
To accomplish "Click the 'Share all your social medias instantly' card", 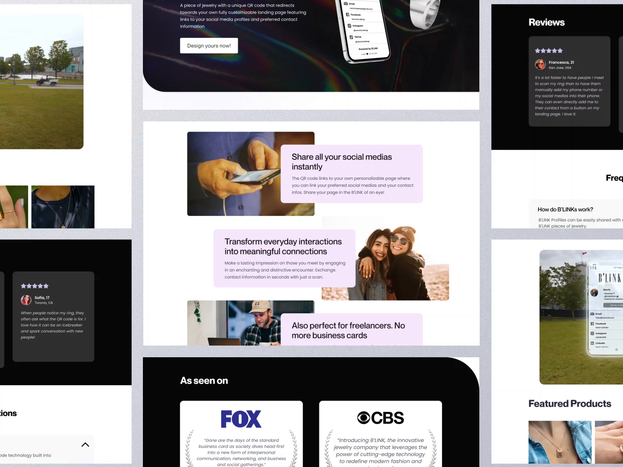I will [x=352, y=174].
